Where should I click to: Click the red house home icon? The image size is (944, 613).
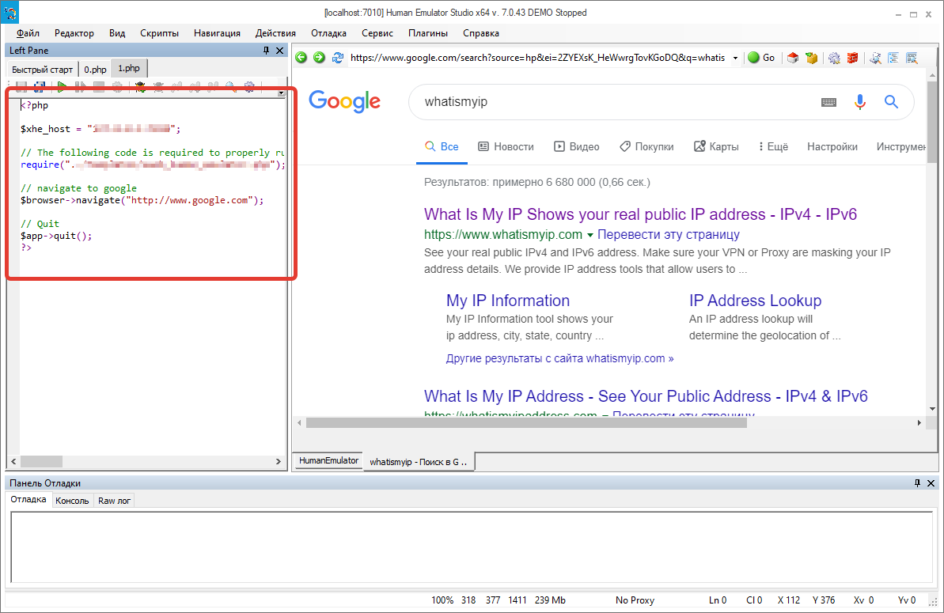click(793, 58)
